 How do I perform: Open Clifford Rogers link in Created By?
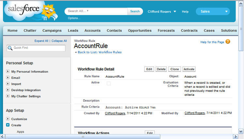click(115, 113)
